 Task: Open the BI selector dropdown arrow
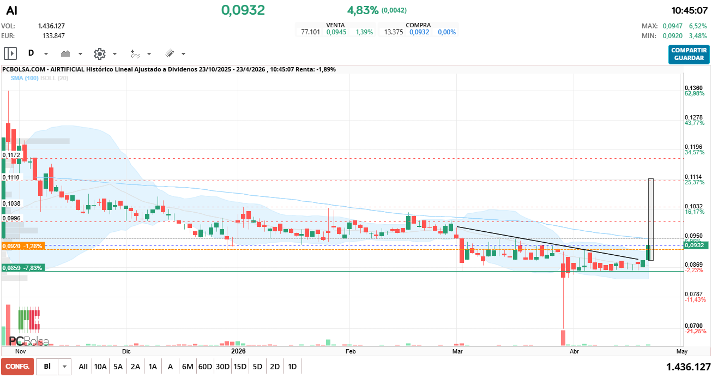[x=65, y=367]
